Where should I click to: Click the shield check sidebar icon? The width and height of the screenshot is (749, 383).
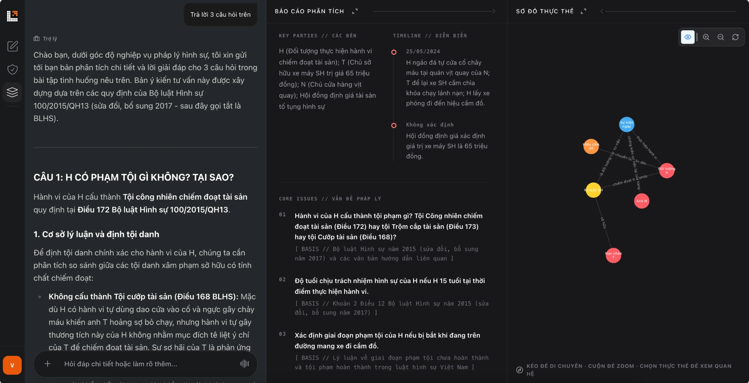pyautogui.click(x=12, y=69)
